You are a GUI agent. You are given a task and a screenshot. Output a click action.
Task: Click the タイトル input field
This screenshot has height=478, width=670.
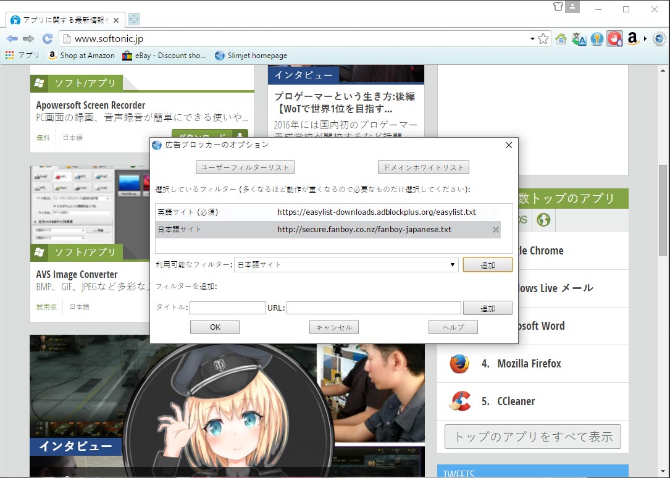(x=228, y=308)
